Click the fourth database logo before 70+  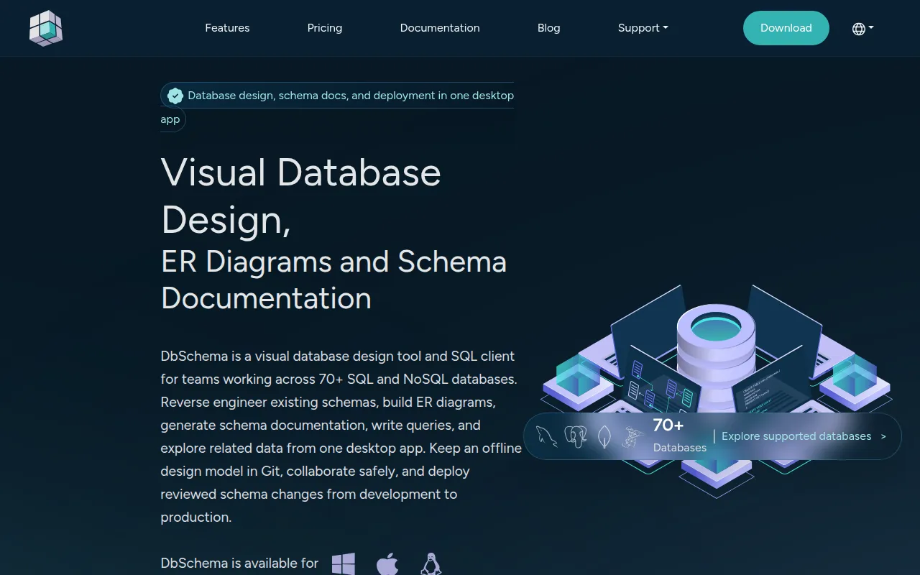[x=632, y=436]
